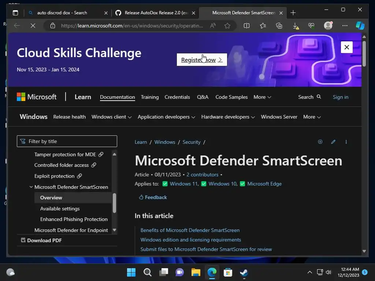Focus the Filter by title field

point(67,141)
